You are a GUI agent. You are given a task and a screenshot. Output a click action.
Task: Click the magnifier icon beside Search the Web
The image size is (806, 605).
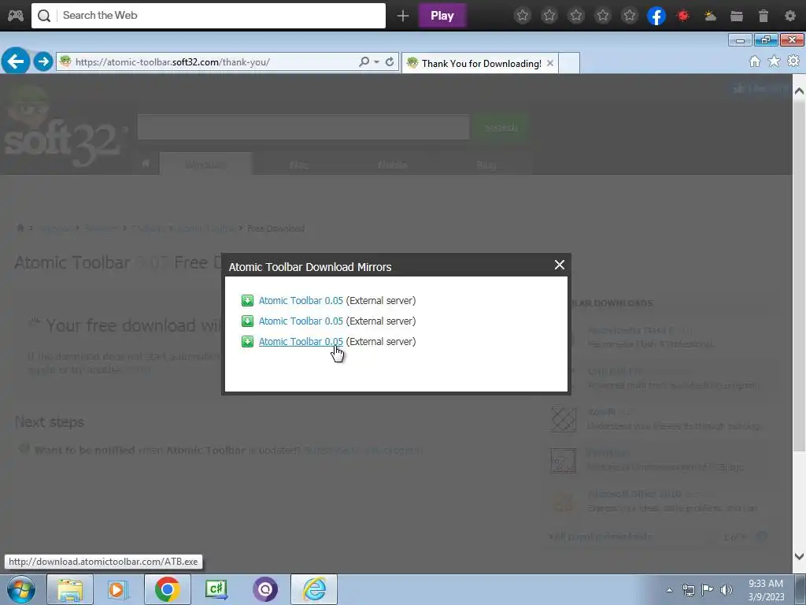[x=44, y=16]
